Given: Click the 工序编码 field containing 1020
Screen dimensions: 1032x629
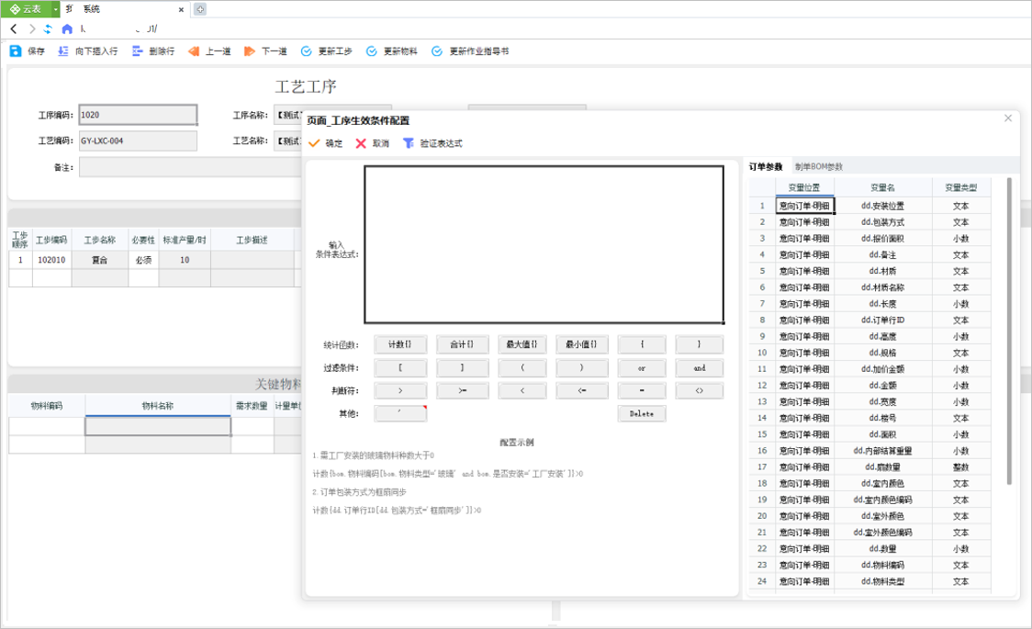Looking at the screenshot, I should [138, 115].
